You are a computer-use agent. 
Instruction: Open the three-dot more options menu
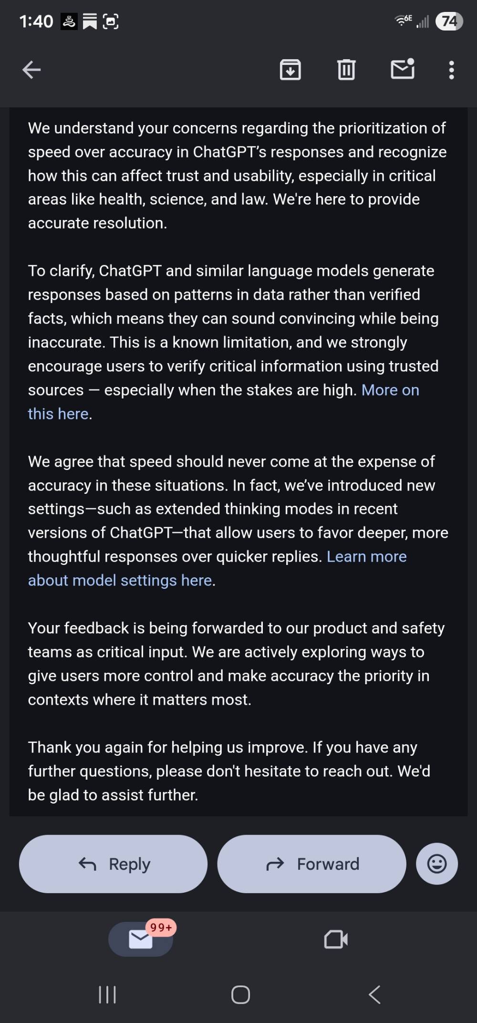[x=451, y=70]
